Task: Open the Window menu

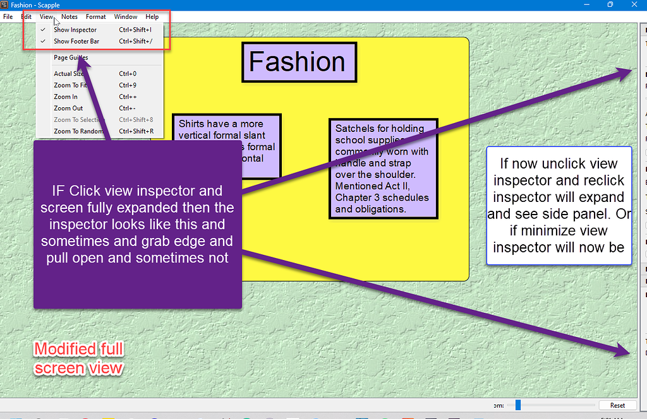Action: coord(125,16)
